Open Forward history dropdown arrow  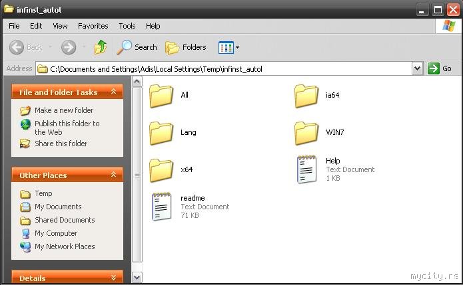84,47
